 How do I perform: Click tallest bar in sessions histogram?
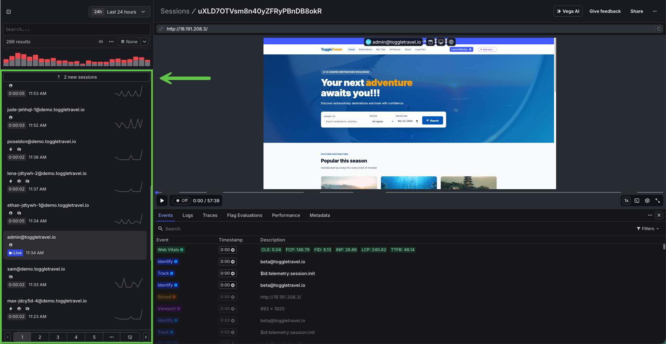coord(18,59)
